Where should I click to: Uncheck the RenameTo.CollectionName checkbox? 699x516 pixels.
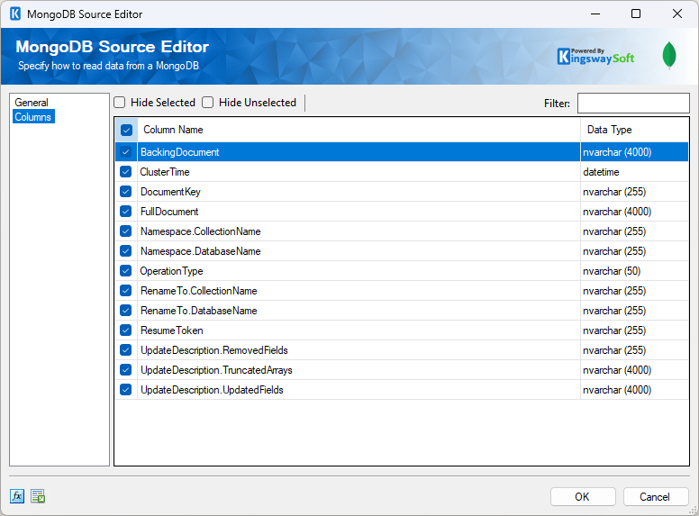click(x=126, y=291)
